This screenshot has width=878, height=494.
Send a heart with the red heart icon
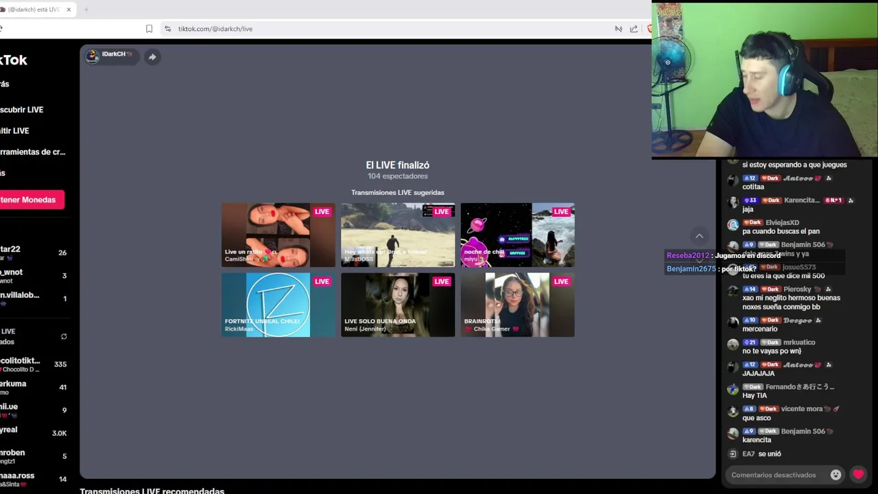coord(858,475)
